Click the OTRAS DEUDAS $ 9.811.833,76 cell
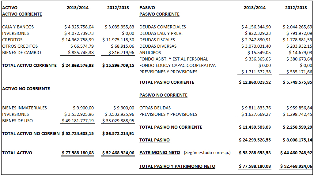Image resolution: width=314 pixels, height=176 pixels. (256, 108)
